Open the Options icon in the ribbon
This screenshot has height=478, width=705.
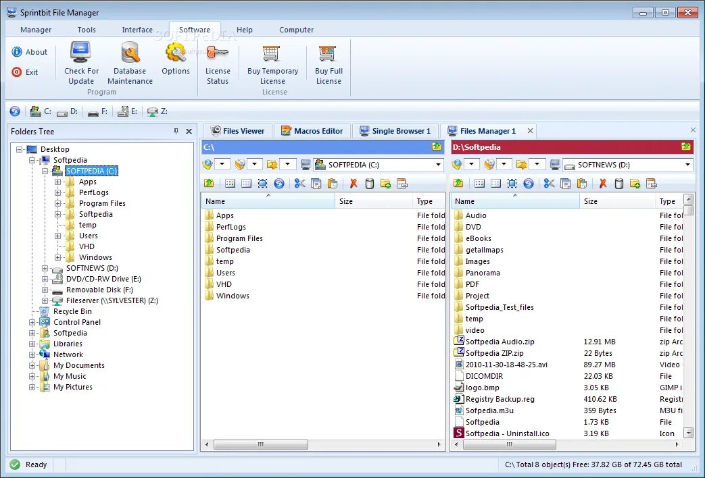coord(176,53)
